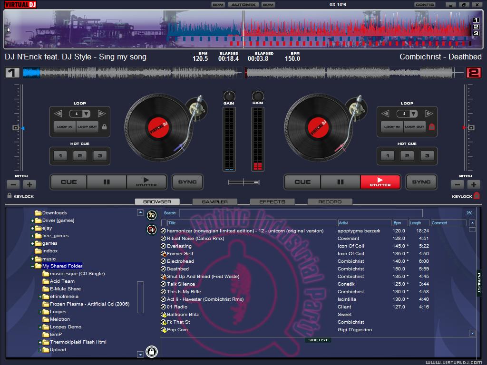Sort tracks by the Artist column
Viewport: 487px width, 365px height.
pos(365,223)
